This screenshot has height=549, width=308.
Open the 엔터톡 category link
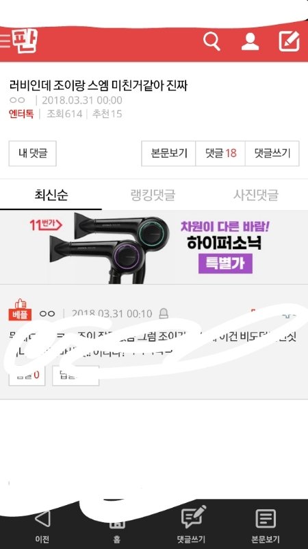[21, 114]
